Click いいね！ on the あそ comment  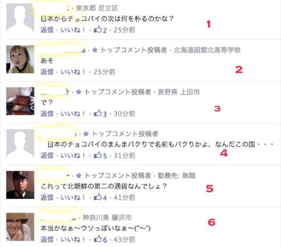pos(73,72)
